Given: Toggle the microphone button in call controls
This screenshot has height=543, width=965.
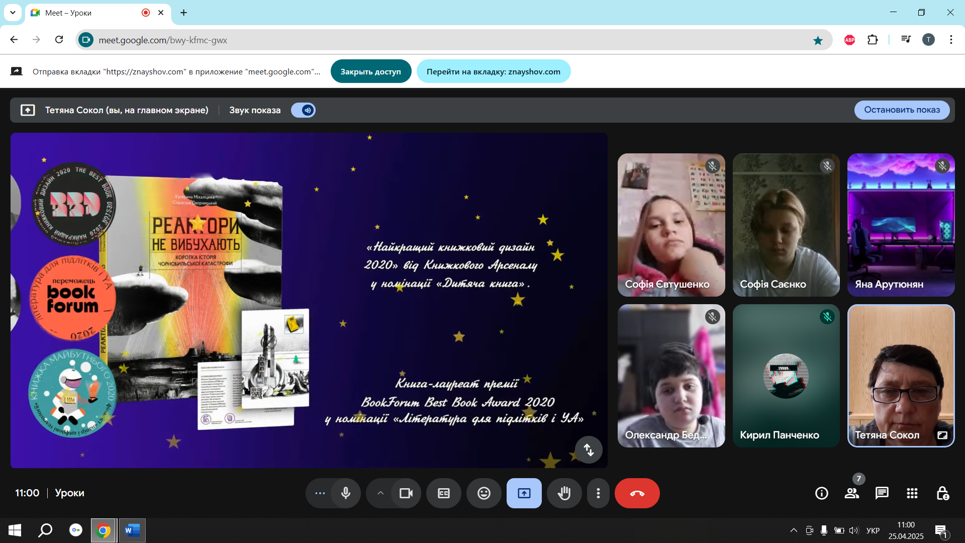Looking at the screenshot, I should 346,493.
